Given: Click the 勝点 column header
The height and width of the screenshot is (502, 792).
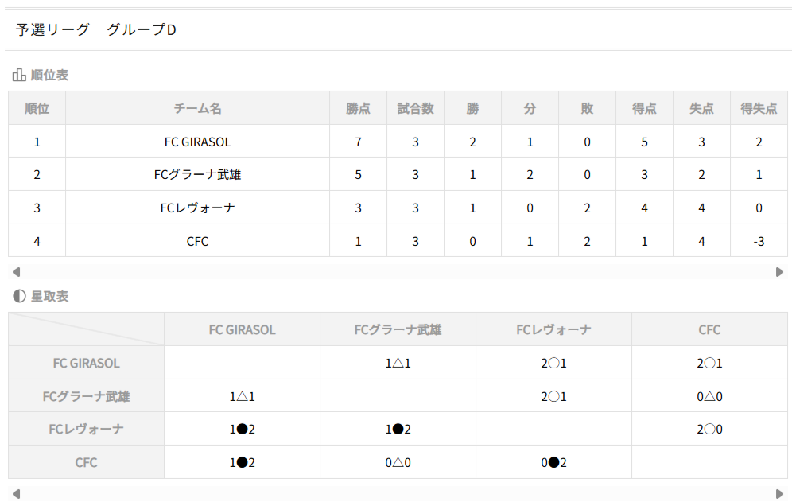Looking at the screenshot, I should click(358, 108).
